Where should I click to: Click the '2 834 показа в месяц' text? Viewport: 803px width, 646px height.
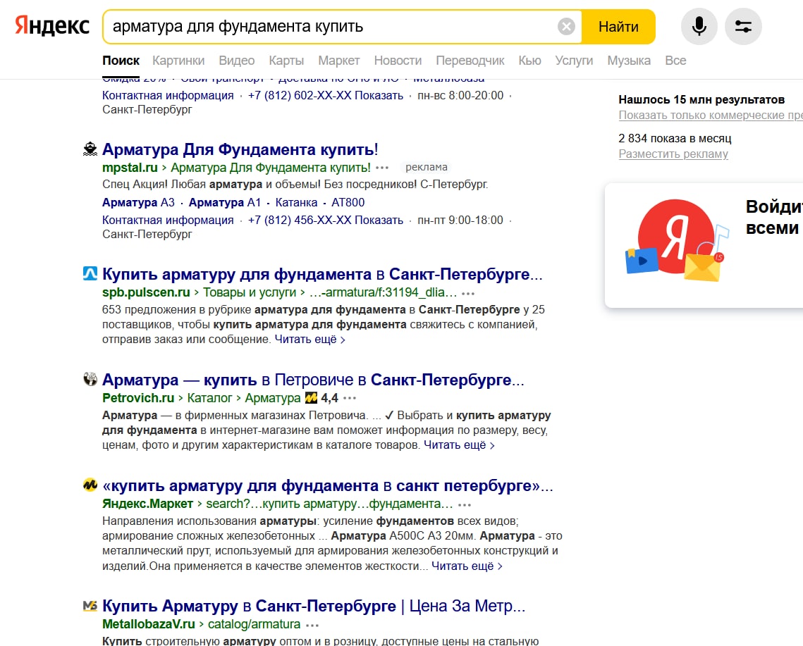675,138
